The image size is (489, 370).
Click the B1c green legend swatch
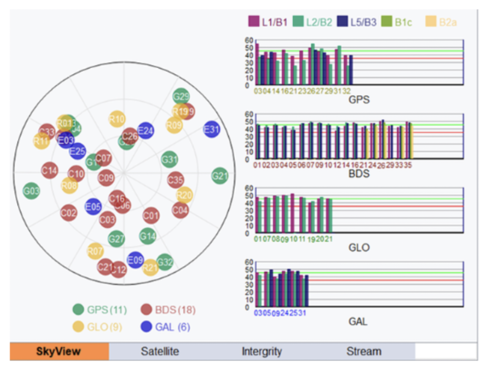(x=387, y=22)
